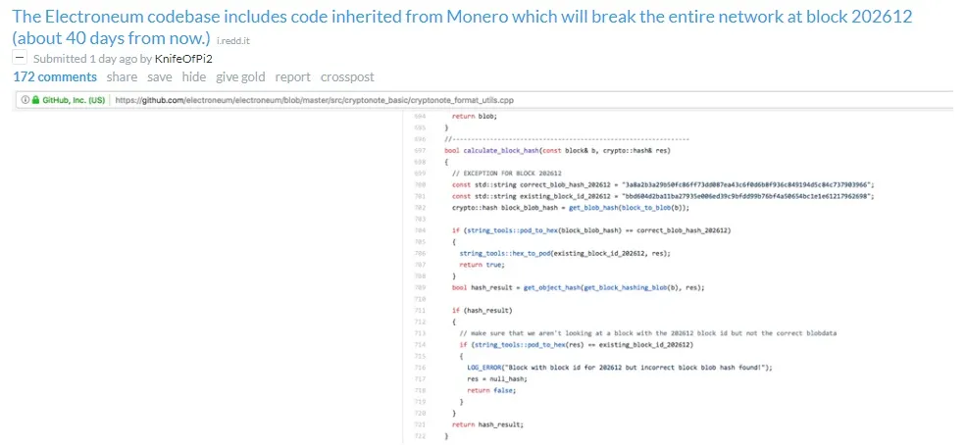Choose give gold for this post

240,76
